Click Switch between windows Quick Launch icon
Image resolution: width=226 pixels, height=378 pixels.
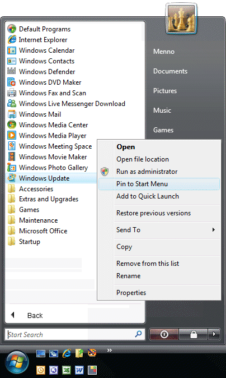[x=54, y=354]
